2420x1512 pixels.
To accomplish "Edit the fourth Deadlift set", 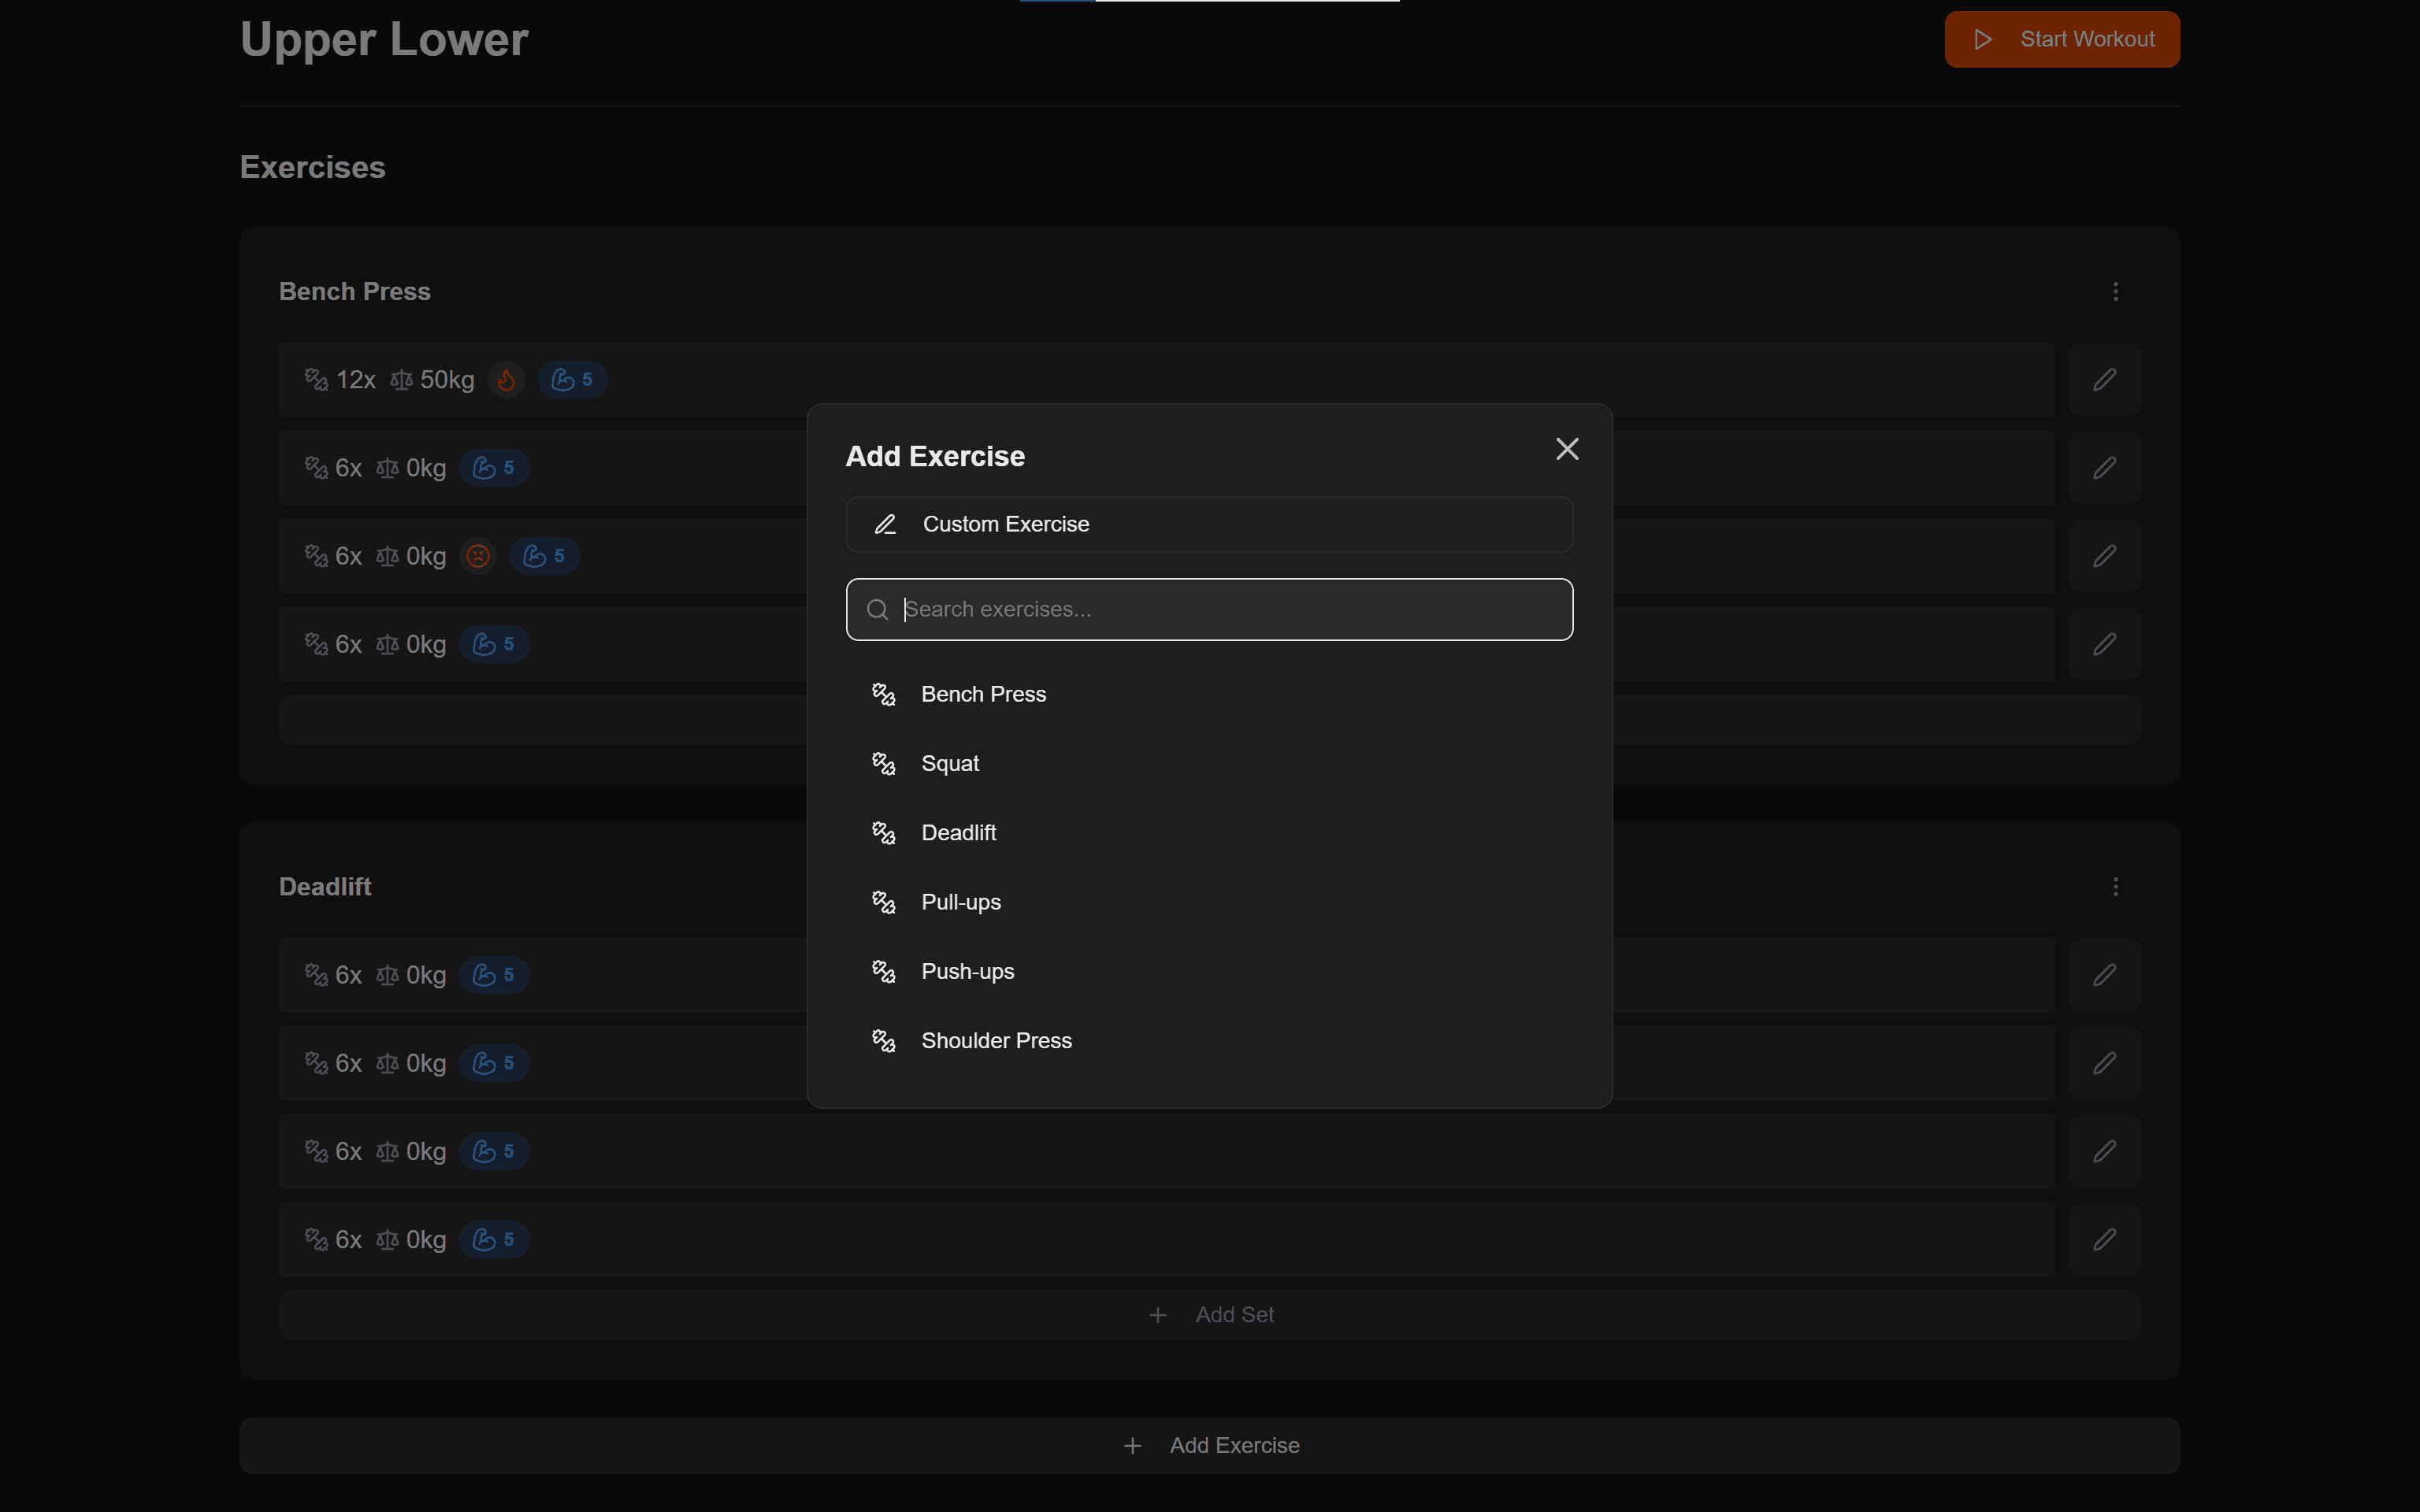I will [2104, 1239].
